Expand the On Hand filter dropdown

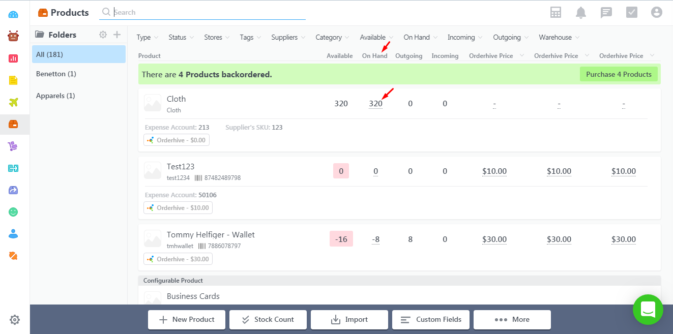(x=421, y=37)
